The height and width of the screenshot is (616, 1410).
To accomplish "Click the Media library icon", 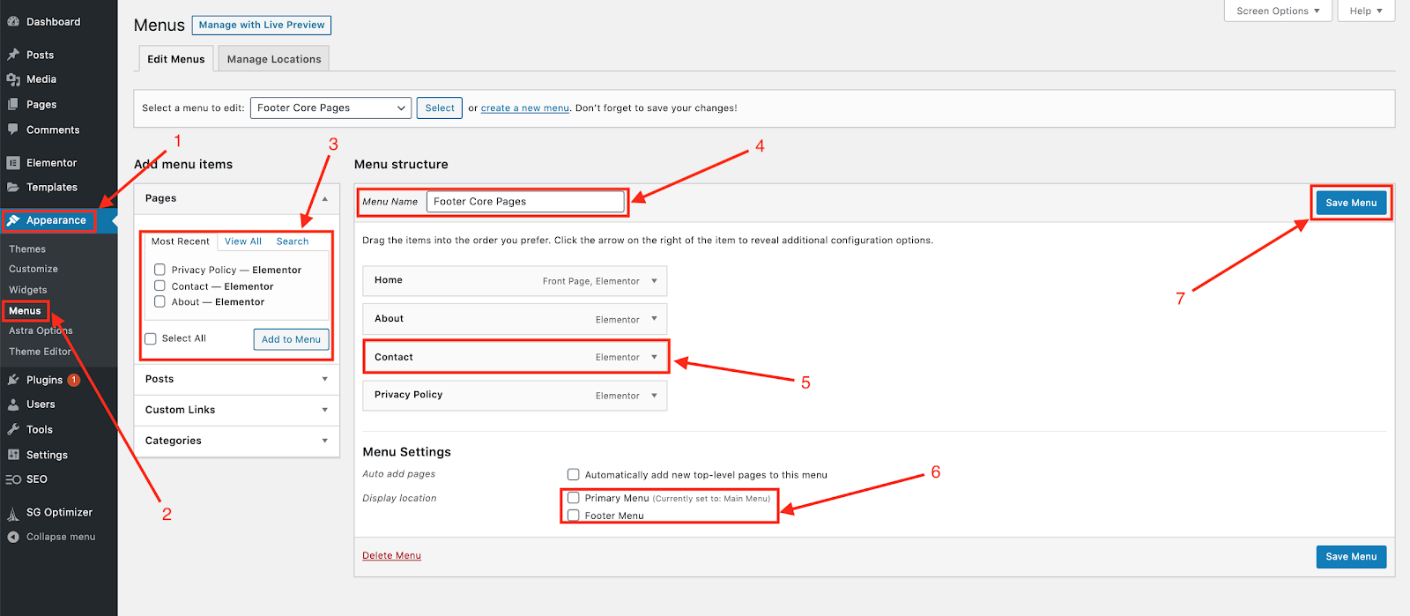I will click(x=13, y=79).
